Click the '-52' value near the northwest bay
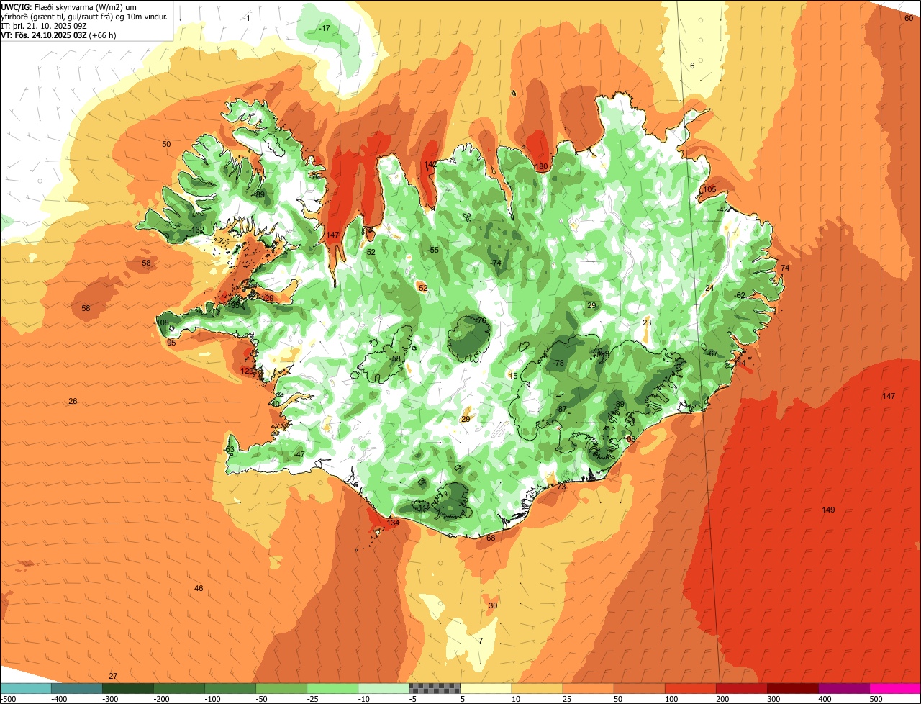Image resolution: width=921 pixels, height=704 pixels. pos(370,252)
